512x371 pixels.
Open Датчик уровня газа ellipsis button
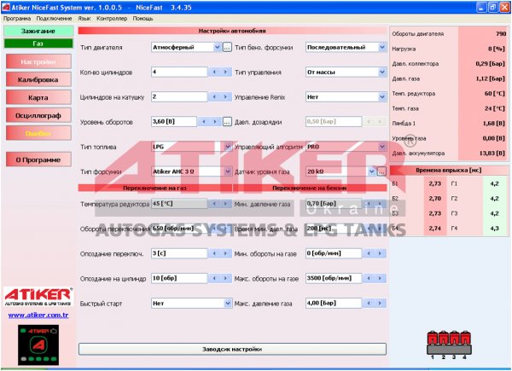[381, 171]
